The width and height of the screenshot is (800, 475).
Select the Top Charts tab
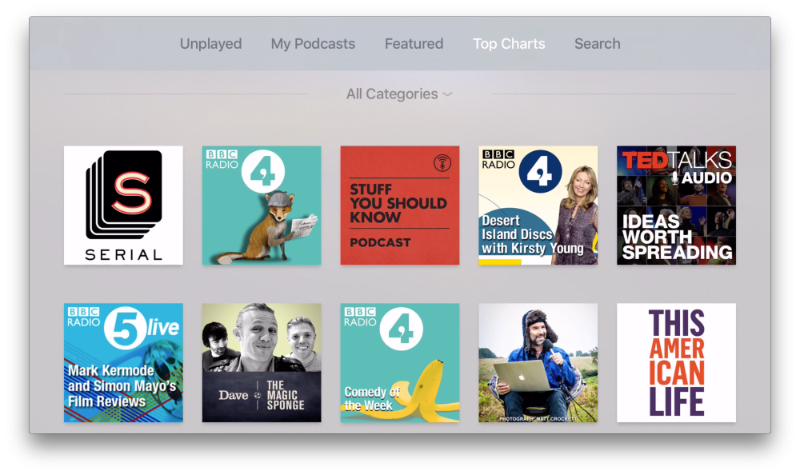pyautogui.click(x=509, y=44)
